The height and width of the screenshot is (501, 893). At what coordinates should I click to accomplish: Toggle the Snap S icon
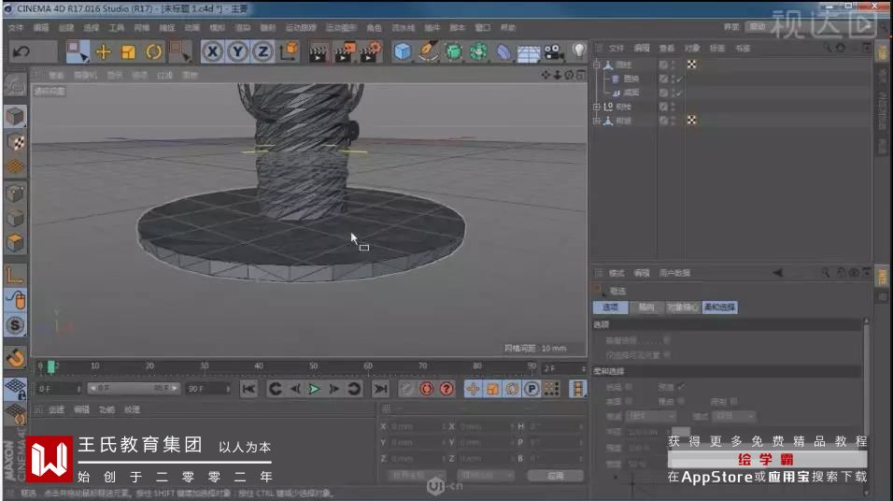[x=15, y=325]
